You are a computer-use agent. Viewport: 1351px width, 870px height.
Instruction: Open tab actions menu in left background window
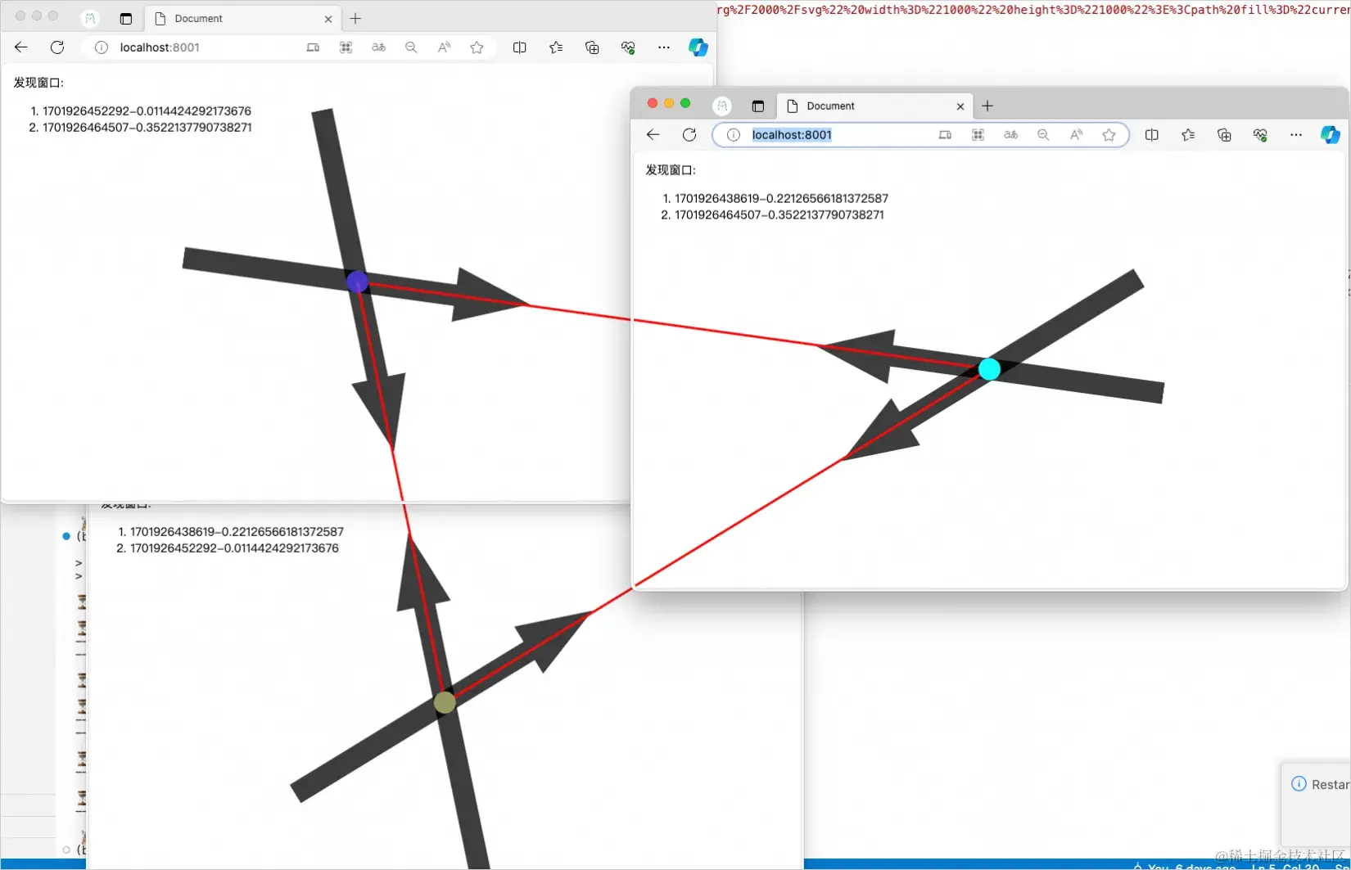(x=125, y=18)
